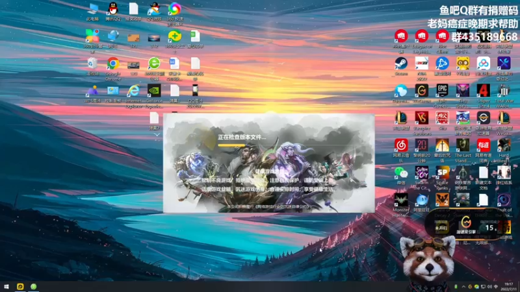Open the yellow taskbar app icon
Image resolution: width=520 pixels, height=292 pixels.
tap(20, 286)
